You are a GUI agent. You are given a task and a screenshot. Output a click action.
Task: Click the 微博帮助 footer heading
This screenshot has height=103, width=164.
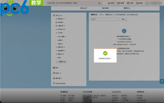140,92
